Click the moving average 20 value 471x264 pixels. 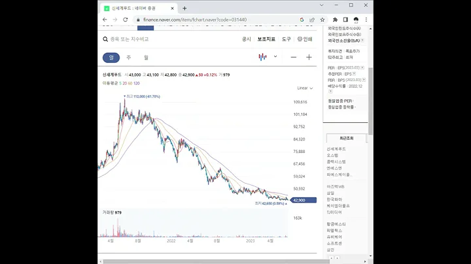125,84
